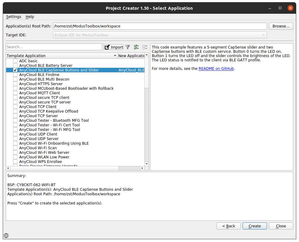299x242 pixels.
Task: Select AnyCloud WPS Enrollee row
Action: pos(75,162)
